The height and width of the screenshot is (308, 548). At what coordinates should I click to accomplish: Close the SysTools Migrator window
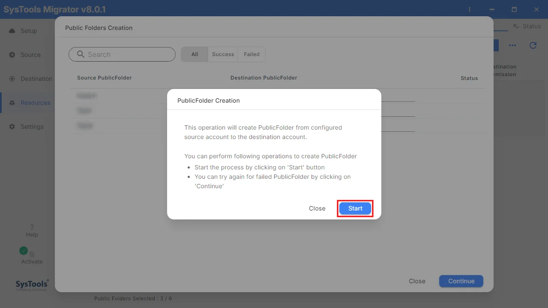[x=536, y=9]
